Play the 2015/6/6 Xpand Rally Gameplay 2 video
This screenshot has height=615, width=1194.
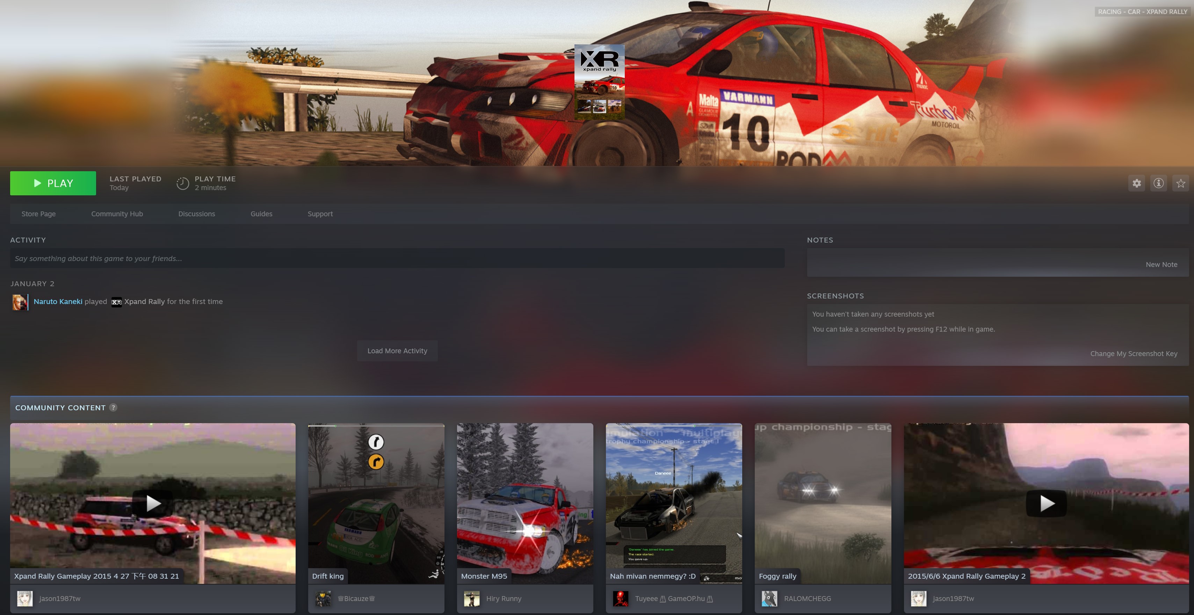[1046, 503]
